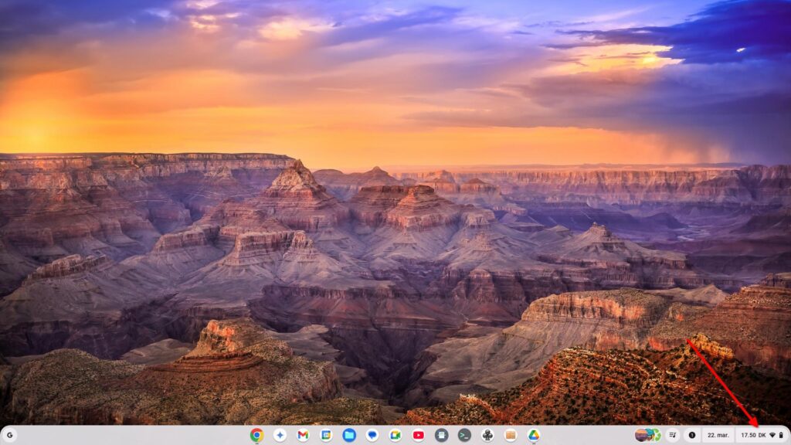Open Google Drive from the shelf
Viewport: 791px width, 445px height.
534,435
